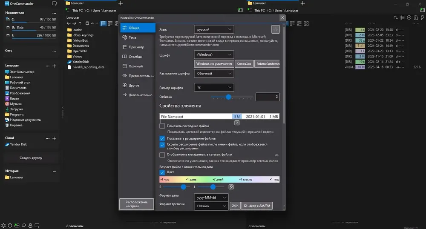Screen dimensions: 426x229
Task: Open История group options ellipsis
Action: (x=54, y=171)
